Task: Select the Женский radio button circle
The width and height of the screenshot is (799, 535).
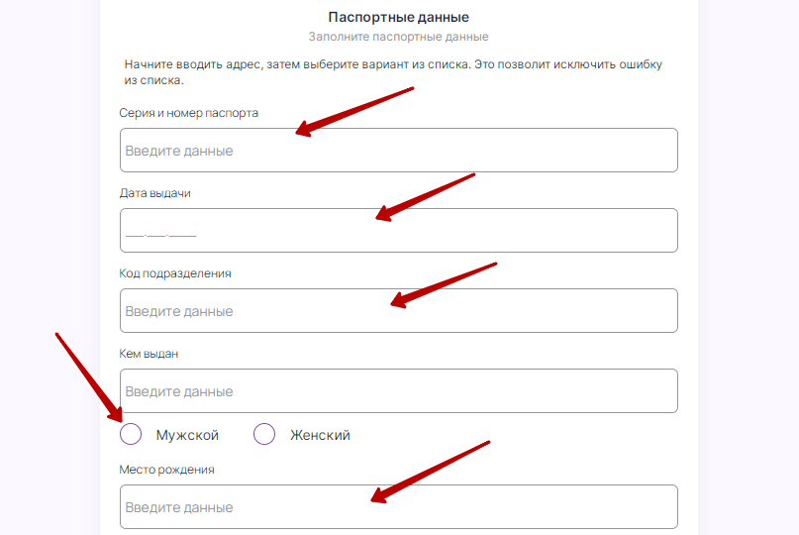Action: pos(264,435)
